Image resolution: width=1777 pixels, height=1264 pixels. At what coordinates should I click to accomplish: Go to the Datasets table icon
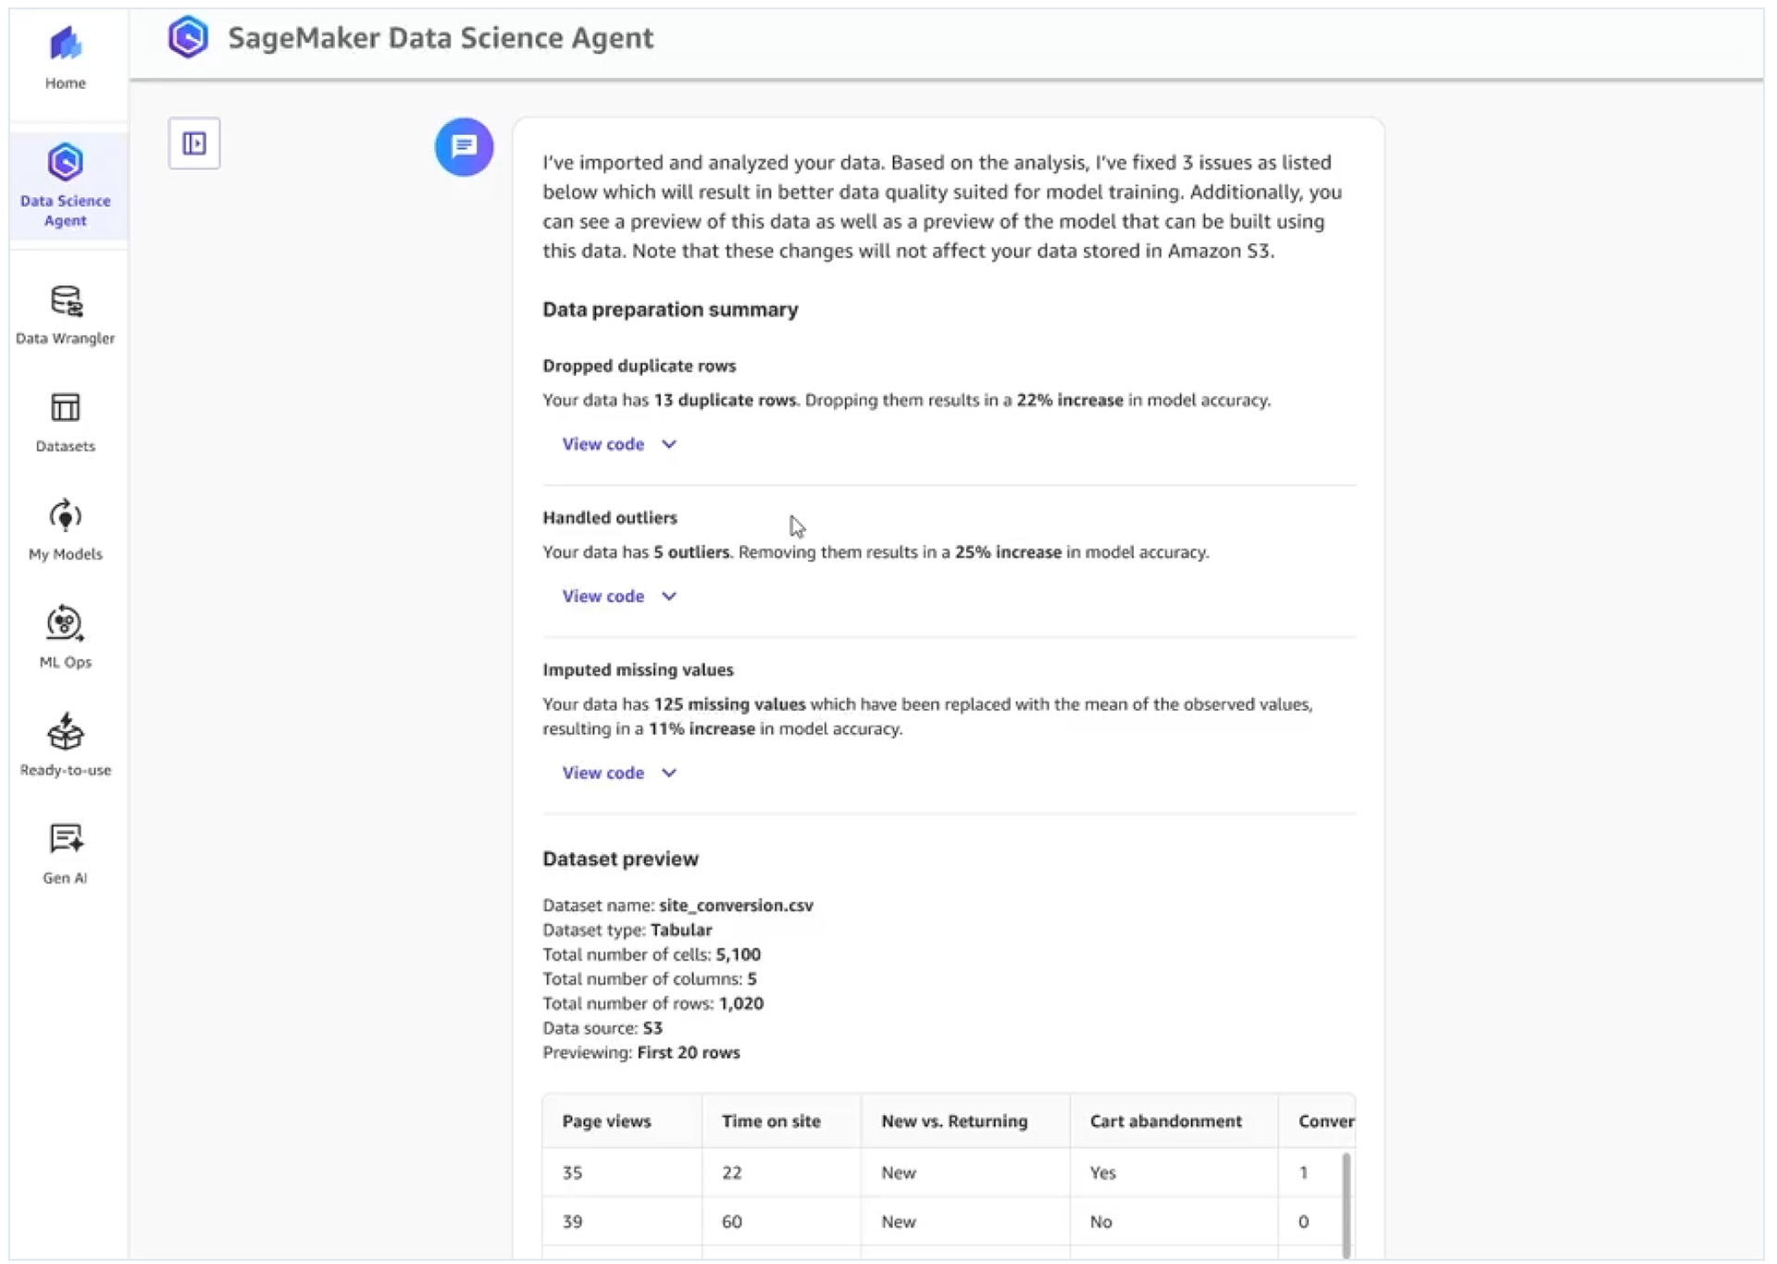[65, 407]
